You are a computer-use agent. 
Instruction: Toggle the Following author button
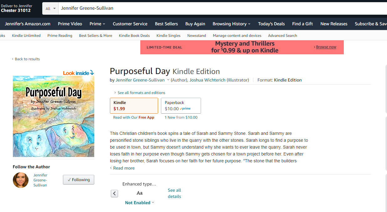click(79, 180)
